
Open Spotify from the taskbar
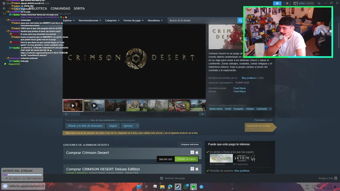click(194, 187)
